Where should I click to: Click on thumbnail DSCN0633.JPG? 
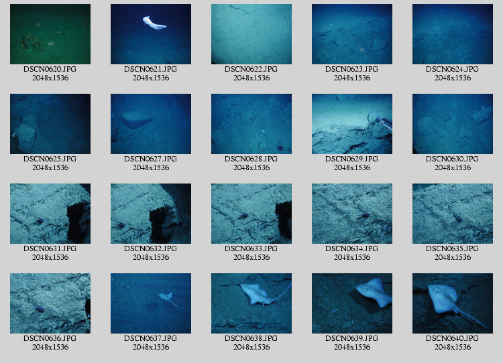coord(251,214)
